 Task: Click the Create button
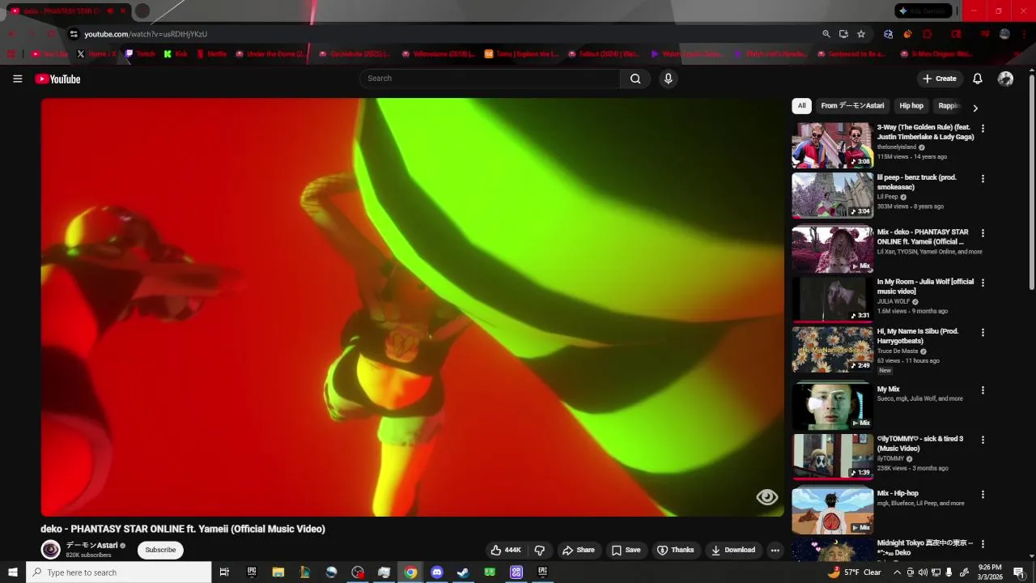(x=939, y=79)
